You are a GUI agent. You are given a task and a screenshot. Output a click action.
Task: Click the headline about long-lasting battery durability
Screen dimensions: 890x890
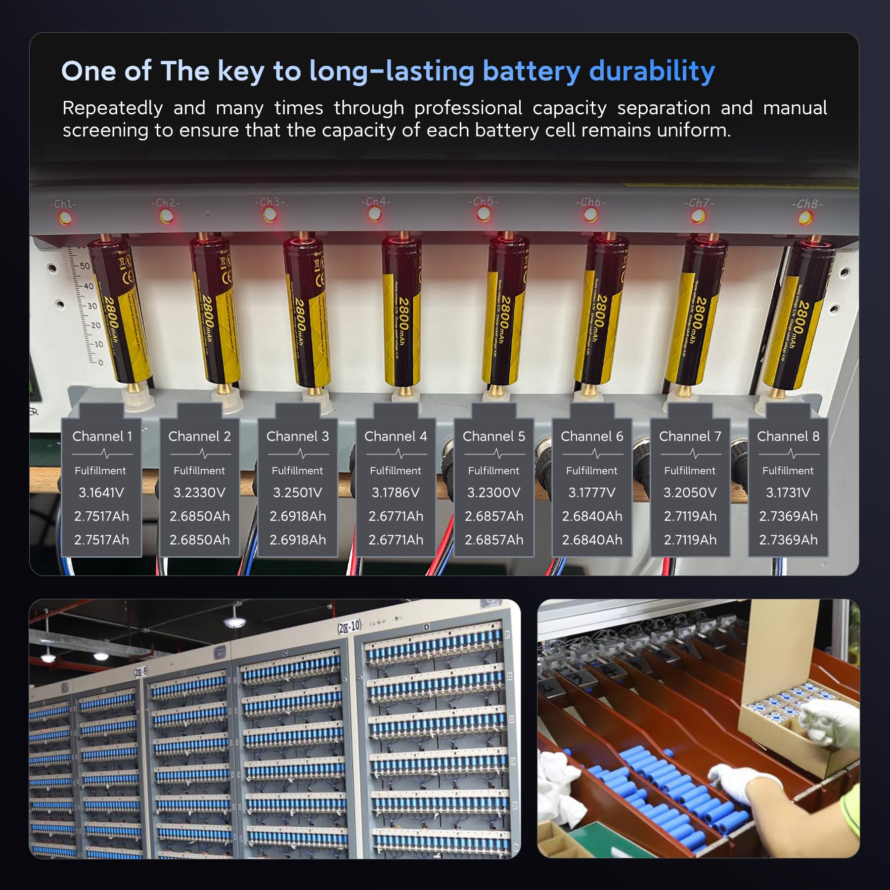pyautogui.click(x=388, y=71)
